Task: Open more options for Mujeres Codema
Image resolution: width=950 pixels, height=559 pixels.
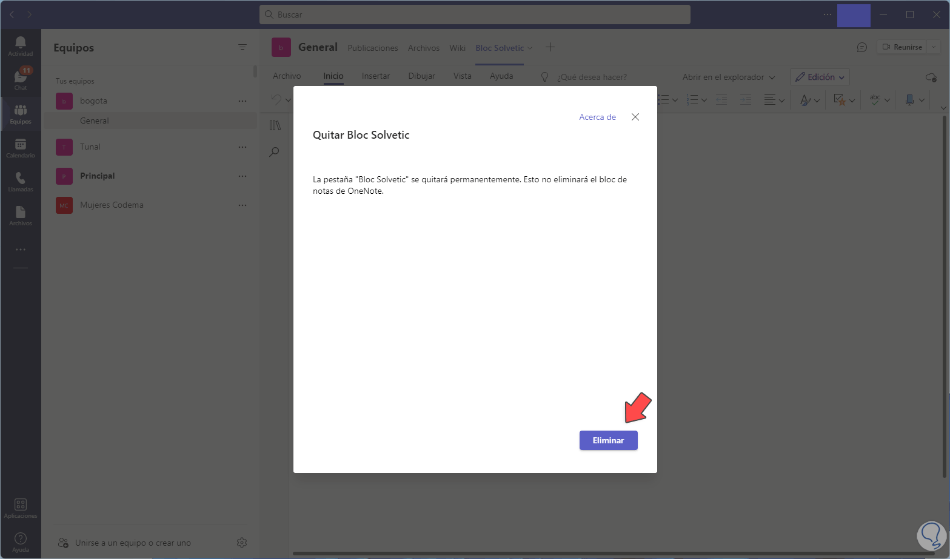Action: click(243, 205)
